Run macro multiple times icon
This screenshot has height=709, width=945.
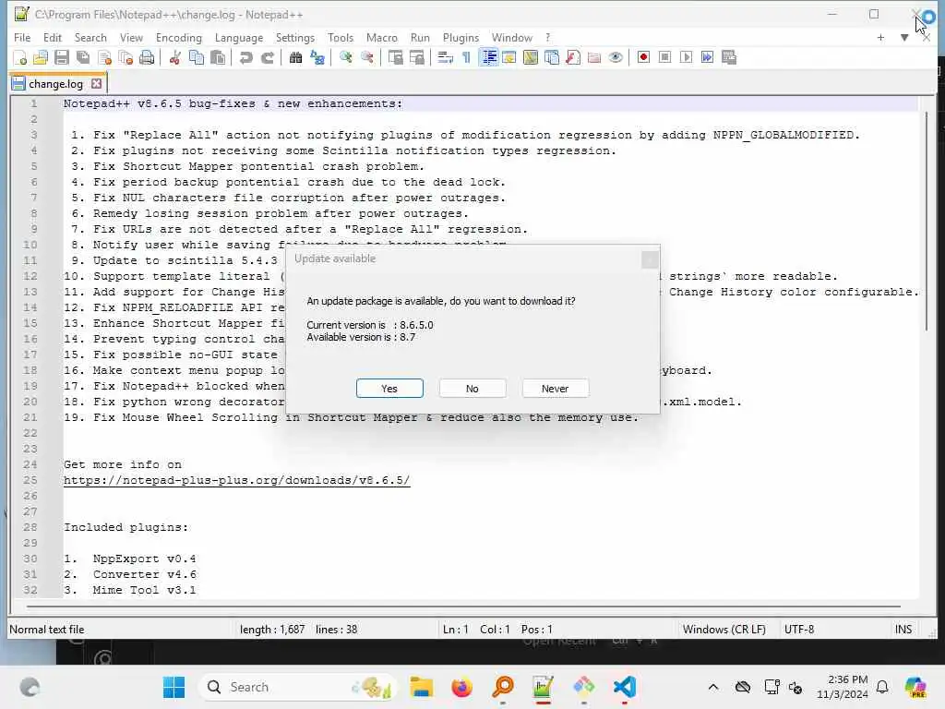pyautogui.click(x=708, y=57)
